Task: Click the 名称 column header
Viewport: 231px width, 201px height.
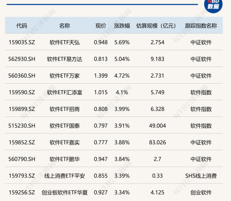Action: tap(64, 25)
